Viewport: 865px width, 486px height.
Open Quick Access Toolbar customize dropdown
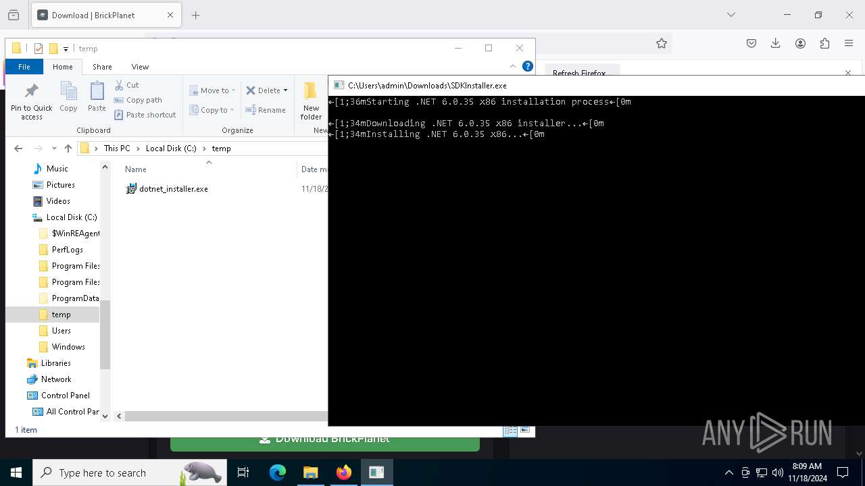click(x=66, y=49)
